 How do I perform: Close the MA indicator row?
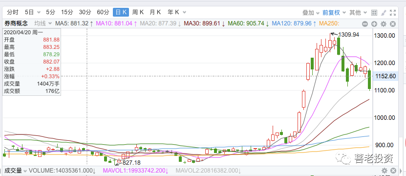point(393,24)
